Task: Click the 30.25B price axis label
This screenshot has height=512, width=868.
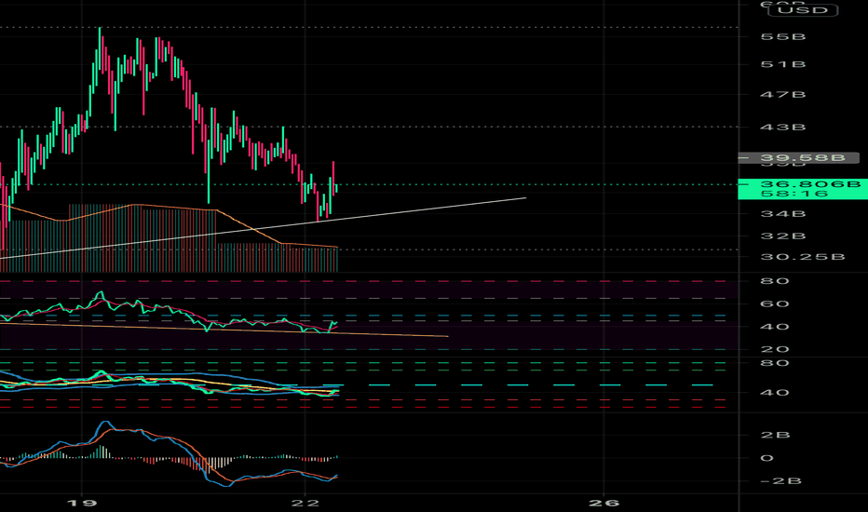Action: click(x=803, y=257)
